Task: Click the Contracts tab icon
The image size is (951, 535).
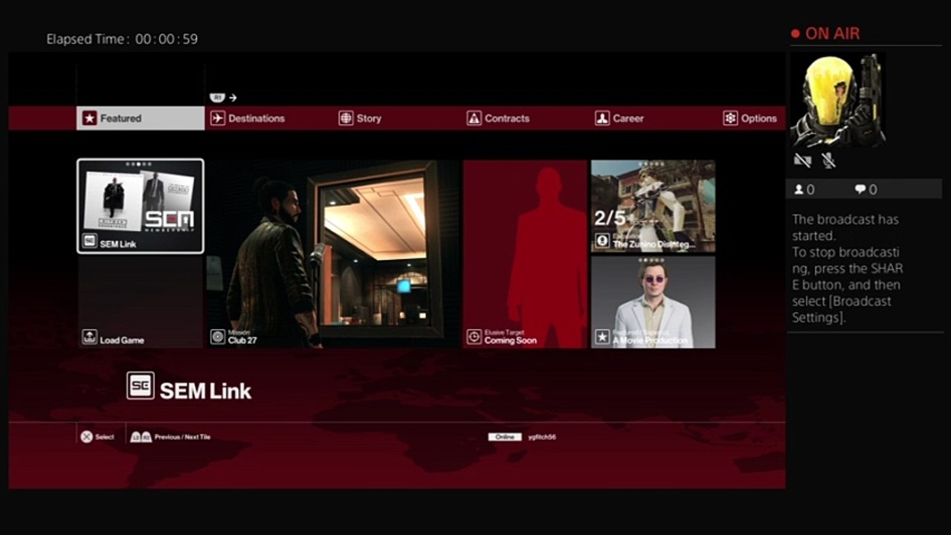Action: [x=474, y=118]
